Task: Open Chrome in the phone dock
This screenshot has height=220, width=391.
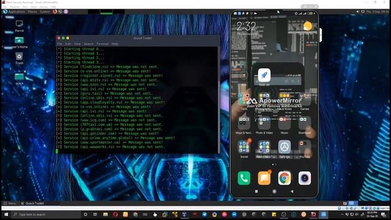Action: [284, 178]
